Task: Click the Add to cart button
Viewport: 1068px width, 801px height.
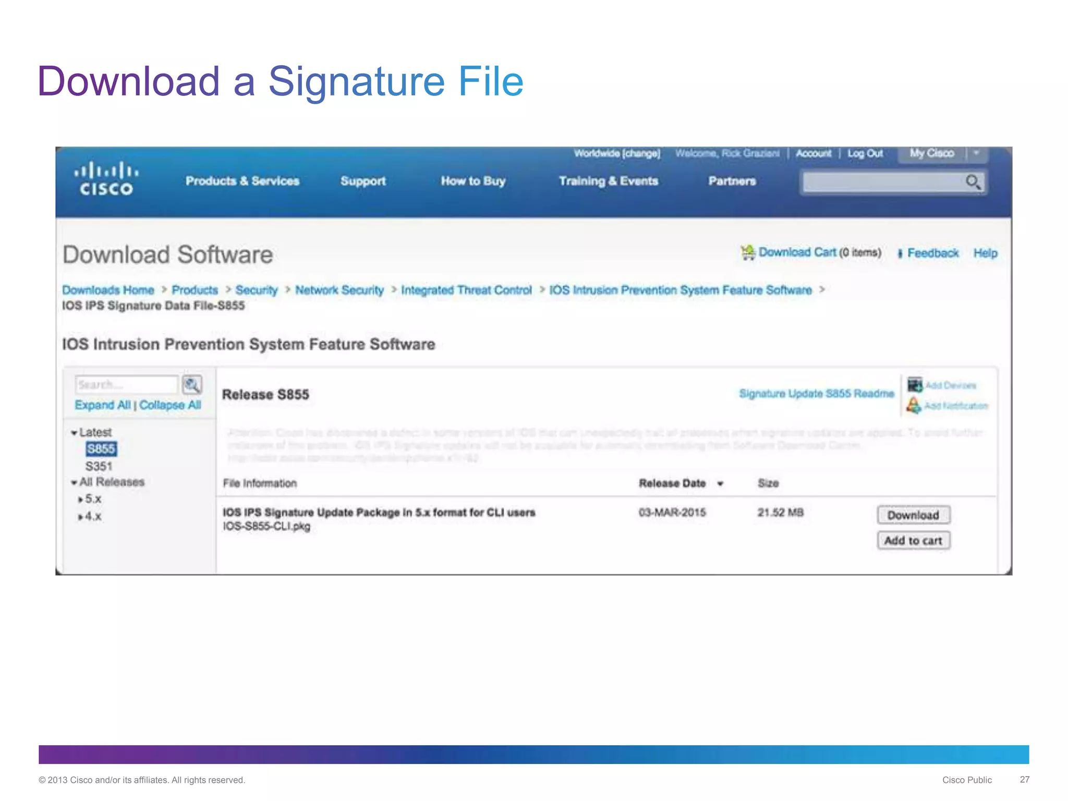Action: (x=913, y=541)
